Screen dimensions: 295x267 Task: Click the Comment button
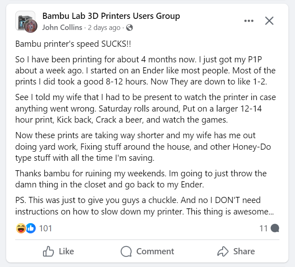pyautogui.click(x=147, y=251)
